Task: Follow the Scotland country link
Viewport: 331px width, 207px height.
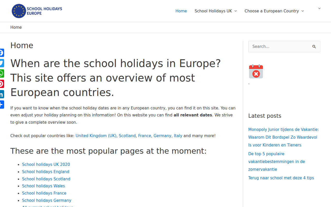Action: (127, 136)
